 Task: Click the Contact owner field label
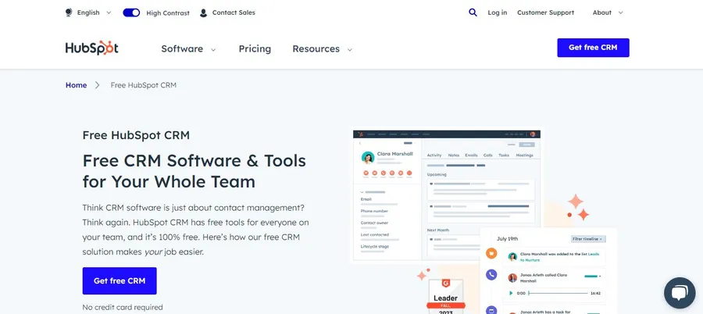(x=374, y=223)
